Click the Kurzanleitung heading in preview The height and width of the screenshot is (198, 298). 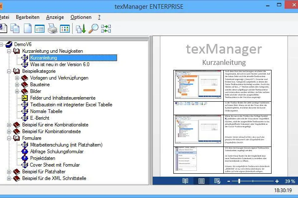224,62
